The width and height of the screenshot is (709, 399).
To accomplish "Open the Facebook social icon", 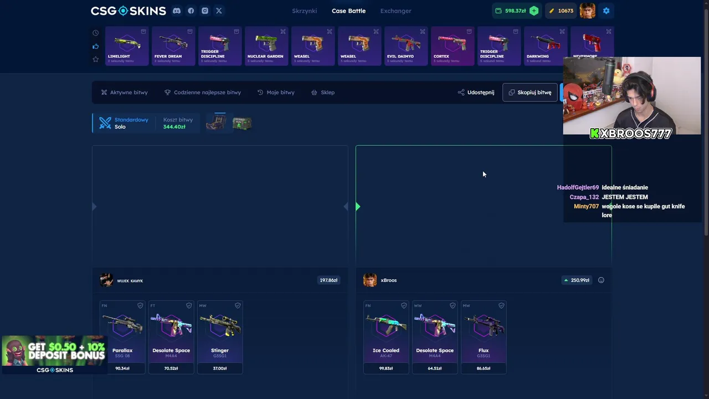I will (x=191, y=11).
